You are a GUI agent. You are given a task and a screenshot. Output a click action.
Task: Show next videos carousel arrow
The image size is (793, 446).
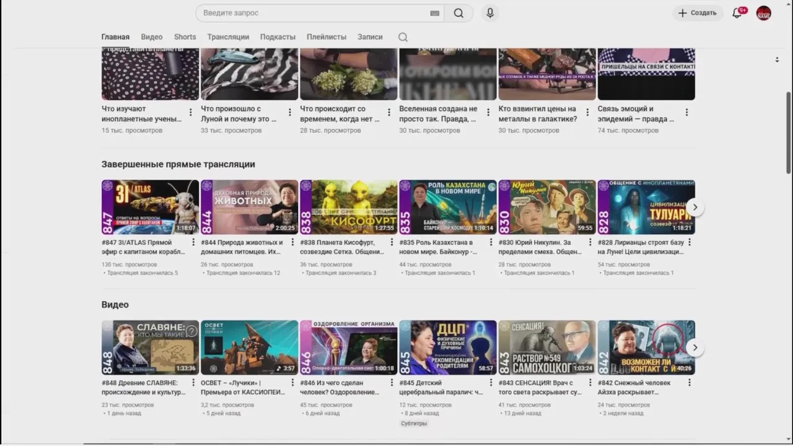695,348
